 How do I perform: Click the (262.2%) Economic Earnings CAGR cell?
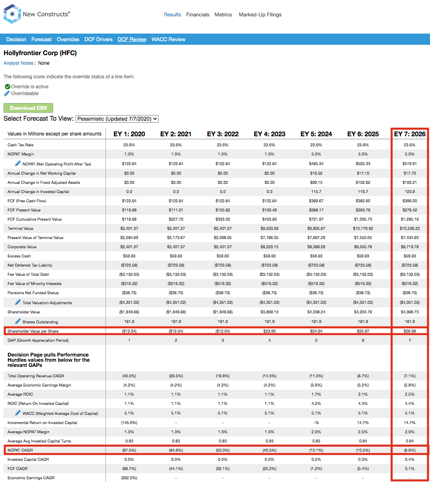[129, 478]
